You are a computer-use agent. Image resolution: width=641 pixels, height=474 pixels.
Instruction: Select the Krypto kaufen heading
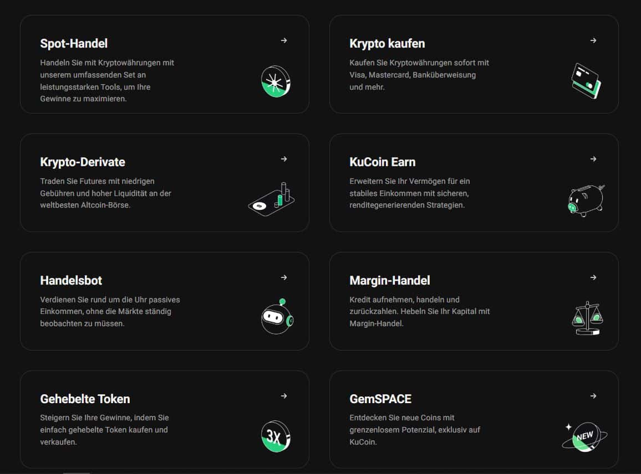point(387,43)
